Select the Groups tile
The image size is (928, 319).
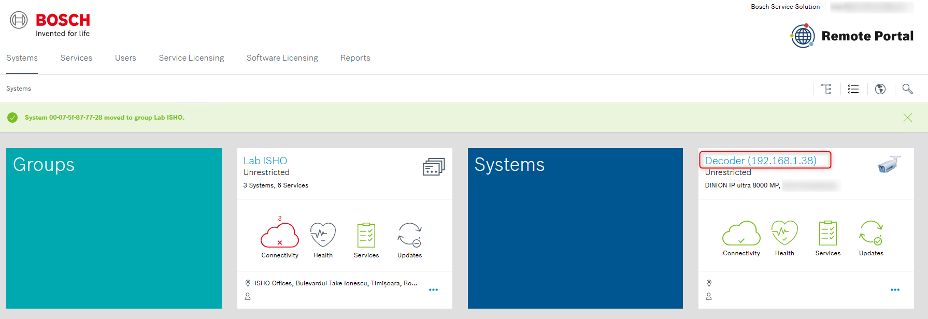tap(114, 228)
